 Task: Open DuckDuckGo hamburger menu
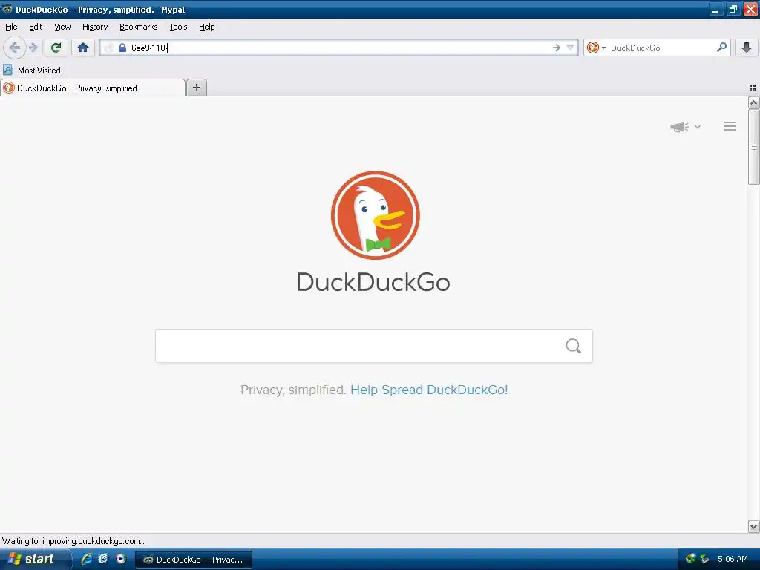click(730, 126)
